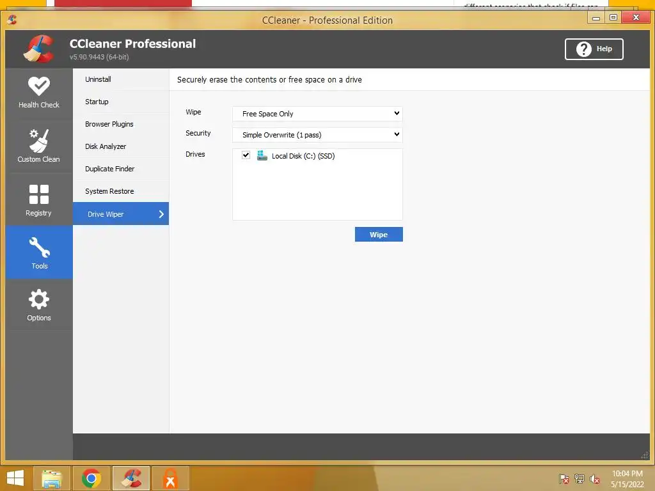
Task: Open the Uninstall tool
Action: pyautogui.click(x=121, y=79)
